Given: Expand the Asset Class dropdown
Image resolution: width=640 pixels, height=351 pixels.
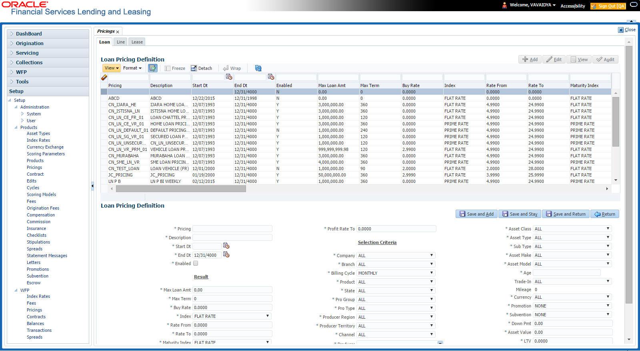Looking at the screenshot, I should click(572, 229).
